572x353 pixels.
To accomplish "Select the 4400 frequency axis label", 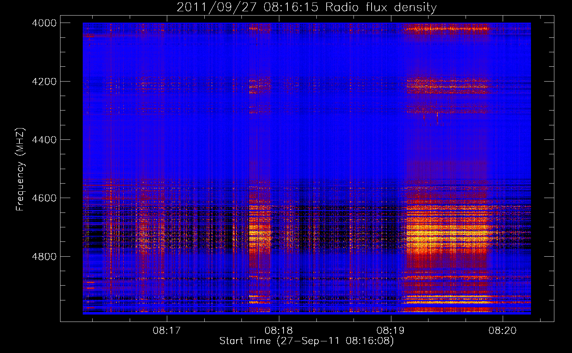I will point(44,140).
